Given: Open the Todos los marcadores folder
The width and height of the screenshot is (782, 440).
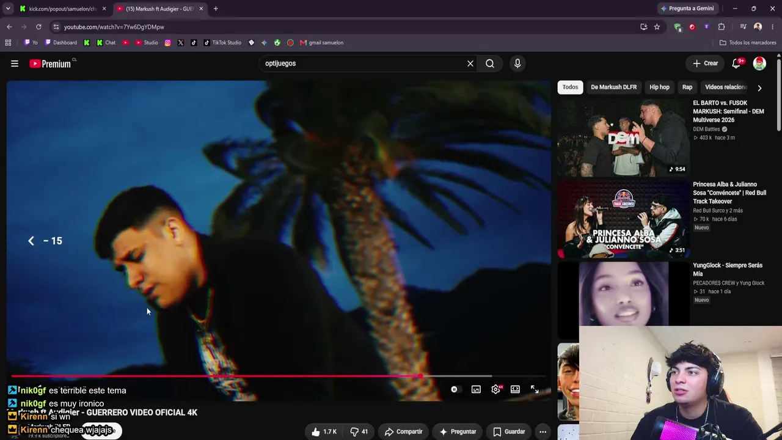Looking at the screenshot, I should 748,43.
